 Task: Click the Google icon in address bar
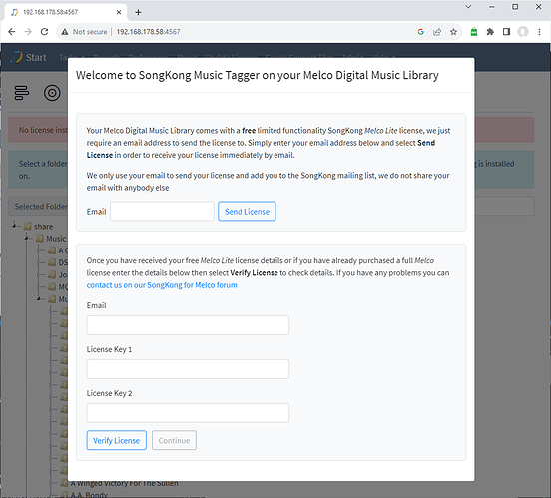[x=420, y=32]
